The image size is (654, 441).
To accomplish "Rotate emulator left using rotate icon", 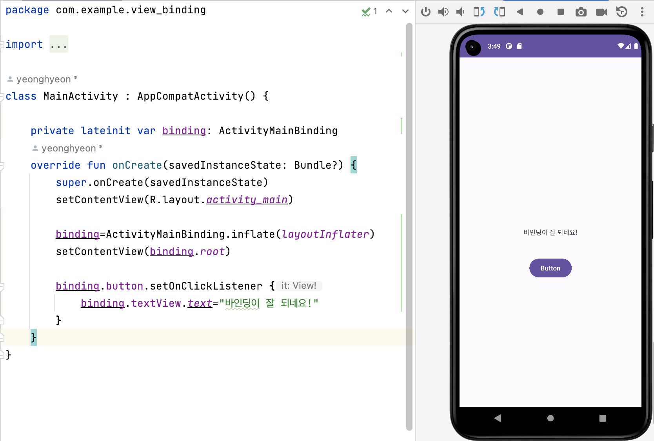I will point(479,12).
